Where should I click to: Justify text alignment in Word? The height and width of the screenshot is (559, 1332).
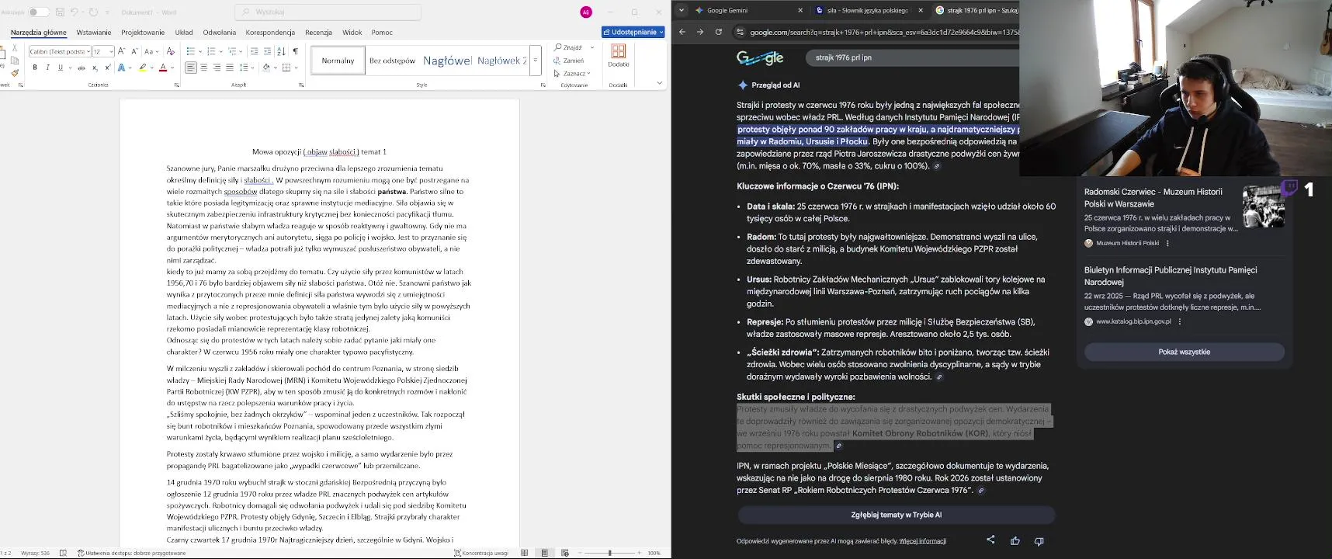pyautogui.click(x=230, y=68)
